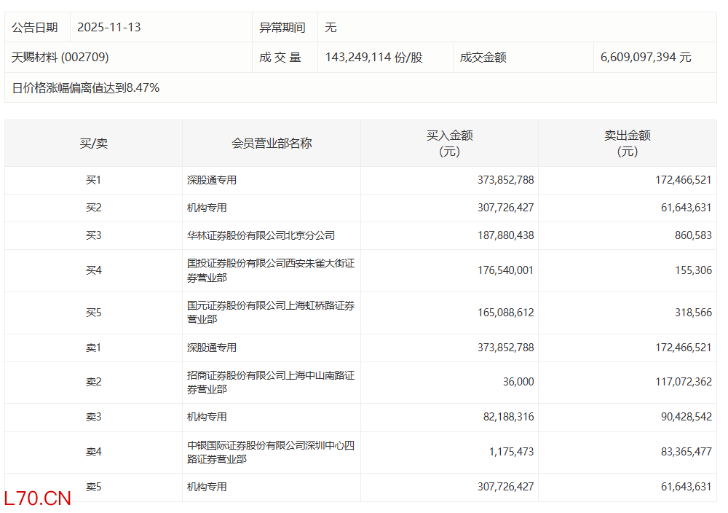Click the 买5 row label

tap(93, 313)
